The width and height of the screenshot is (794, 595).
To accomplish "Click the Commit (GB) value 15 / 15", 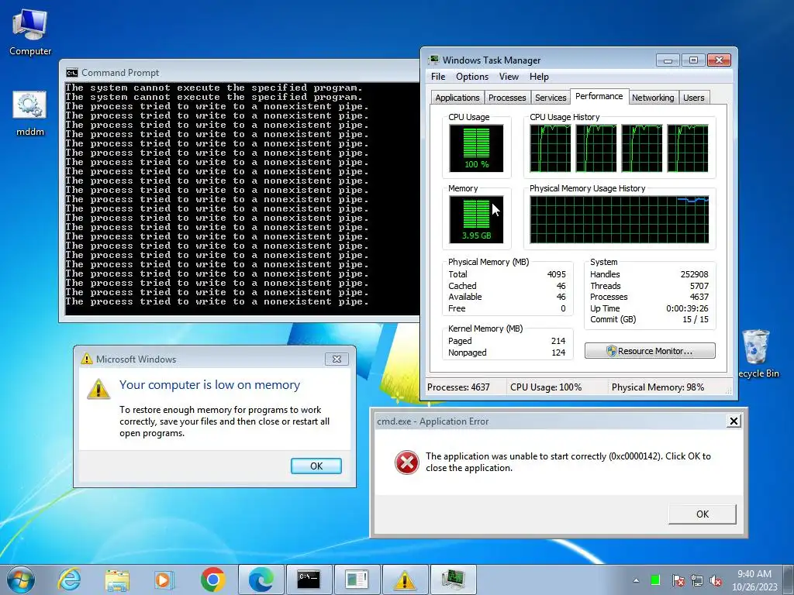I will coord(696,319).
